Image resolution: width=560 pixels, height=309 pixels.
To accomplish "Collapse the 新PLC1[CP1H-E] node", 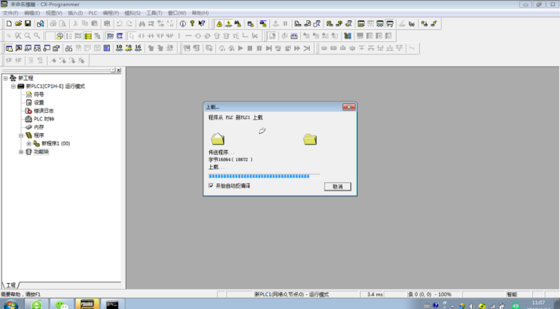I will click(x=13, y=86).
